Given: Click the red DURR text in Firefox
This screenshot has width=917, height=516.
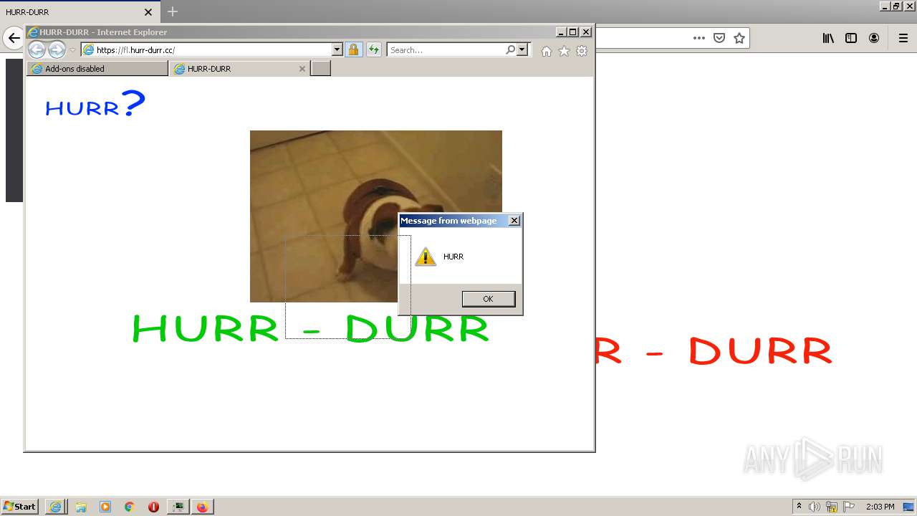Looking at the screenshot, I should tap(760, 352).
